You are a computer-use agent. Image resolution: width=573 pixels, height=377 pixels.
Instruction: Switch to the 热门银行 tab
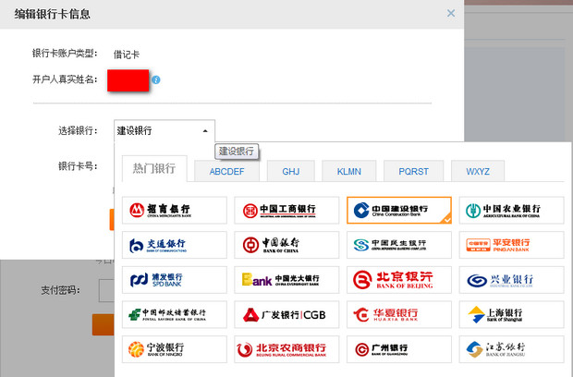tap(154, 168)
